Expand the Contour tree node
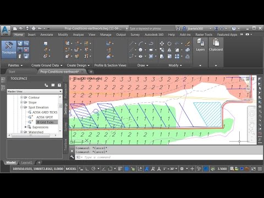264x198 pixels. click(21, 97)
